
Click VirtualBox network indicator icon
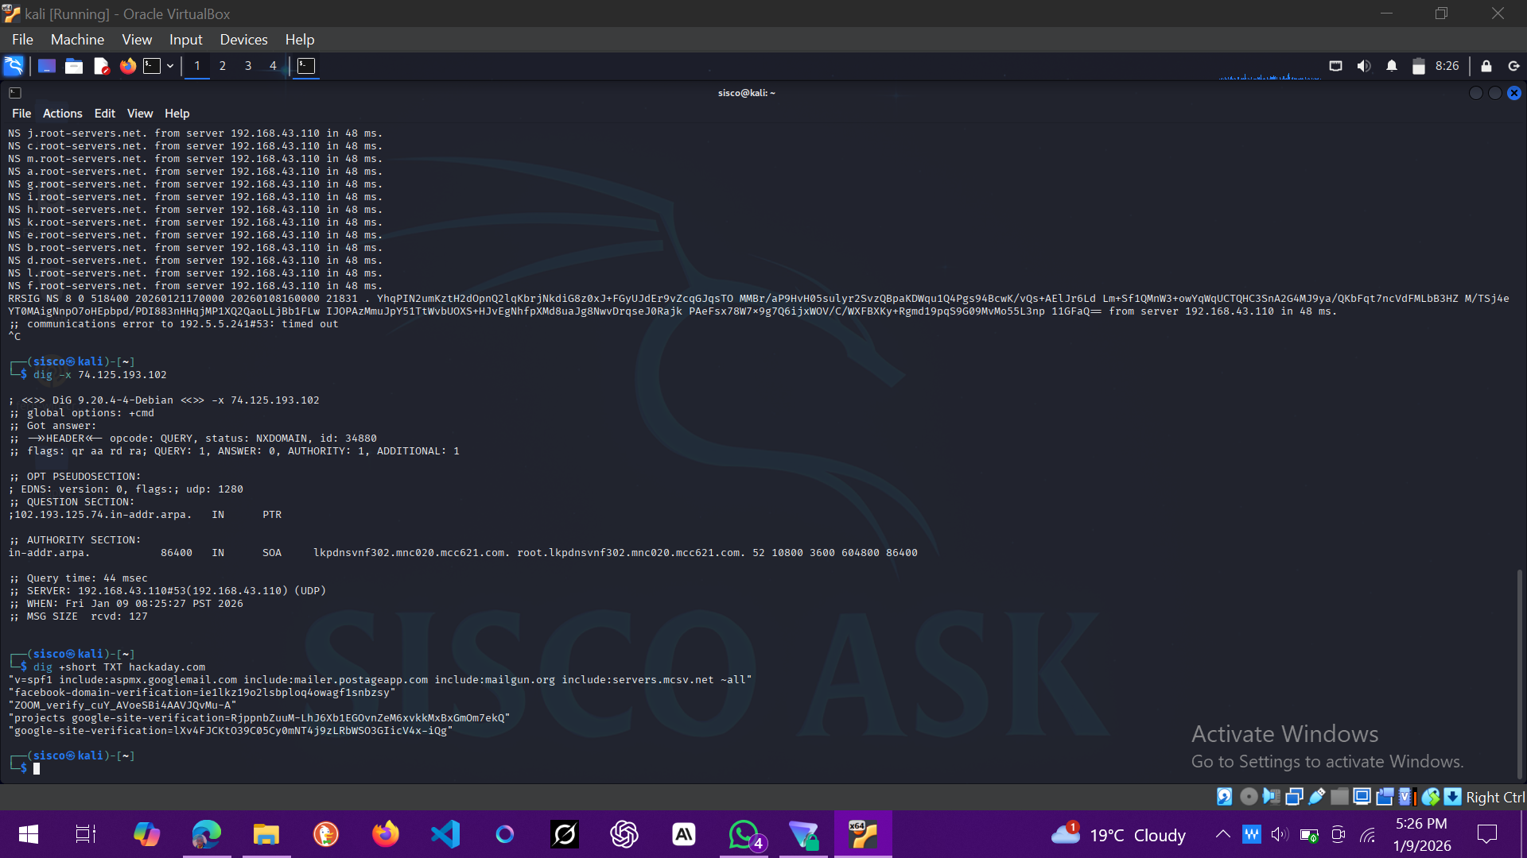pyautogui.click(x=1294, y=797)
